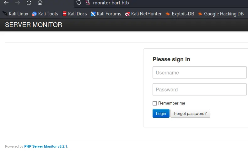Click the browser forward arrow
Viewport: 248px width, 152px height.
(18, 3)
